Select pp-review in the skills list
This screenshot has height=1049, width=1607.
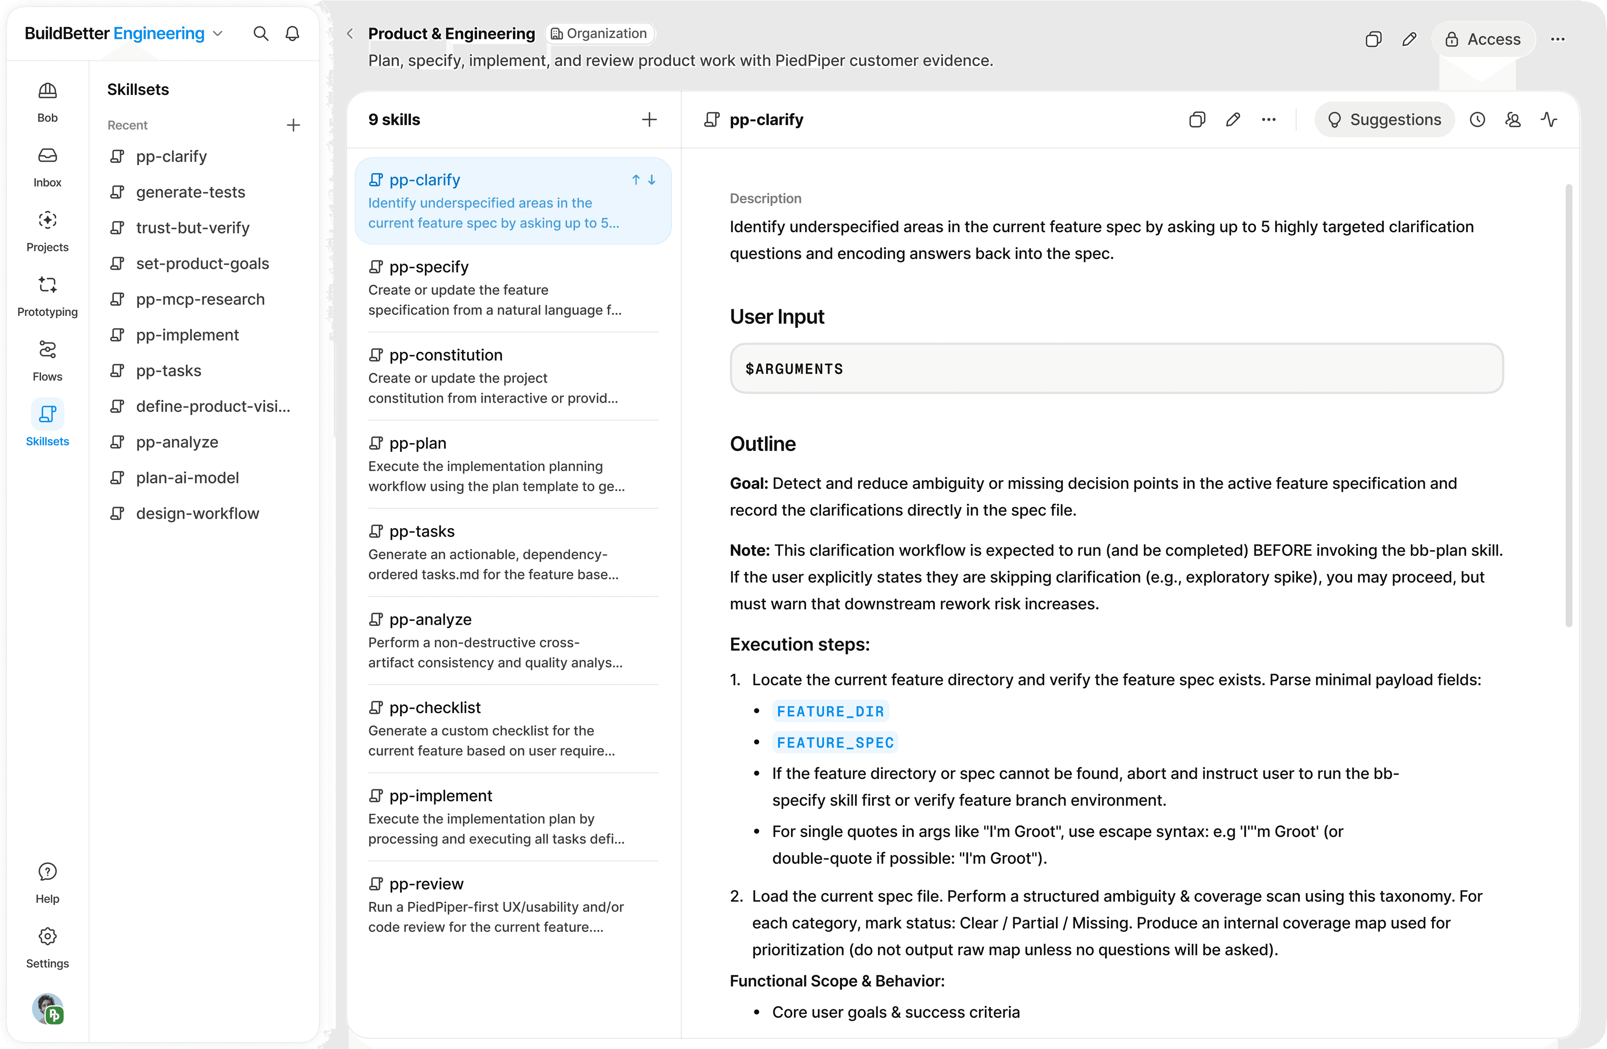pos(513,905)
